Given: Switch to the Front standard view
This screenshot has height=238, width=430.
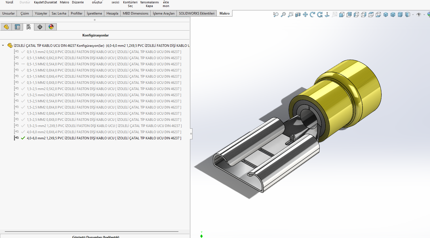Looking at the screenshot, I should [342, 15].
